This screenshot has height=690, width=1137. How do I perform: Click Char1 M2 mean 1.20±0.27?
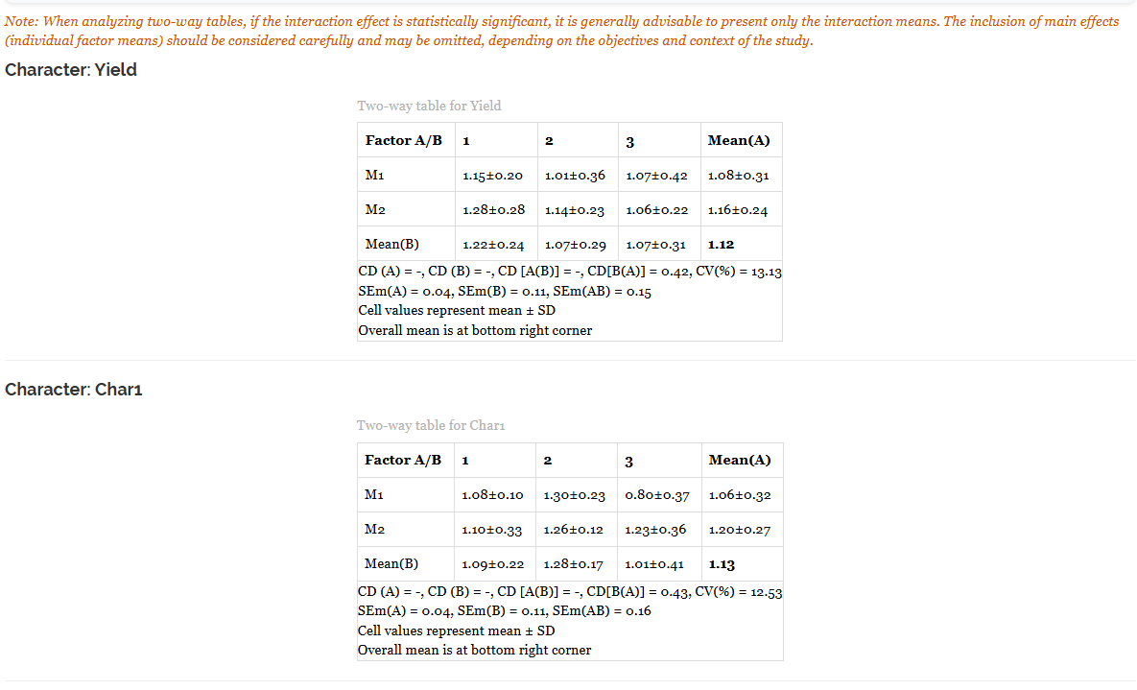click(740, 530)
